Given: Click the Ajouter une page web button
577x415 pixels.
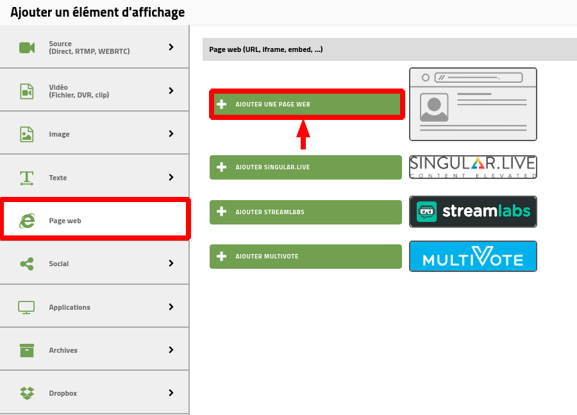Looking at the screenshot, I should 307,104.
